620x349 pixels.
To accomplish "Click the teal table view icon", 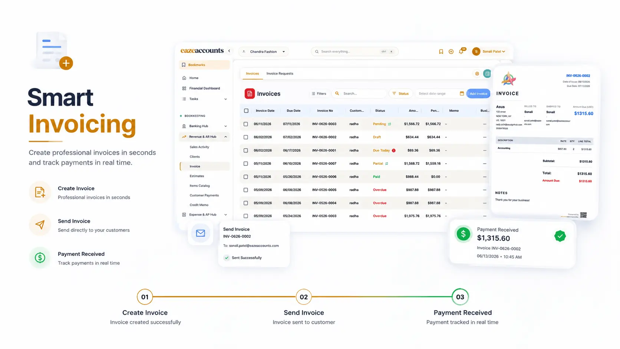I will (487, 73).
